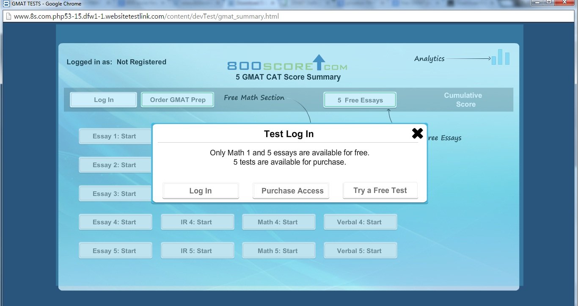The image size is (578, 306).
Task: Click the 800score.com logo
Action: coord(287,64)
